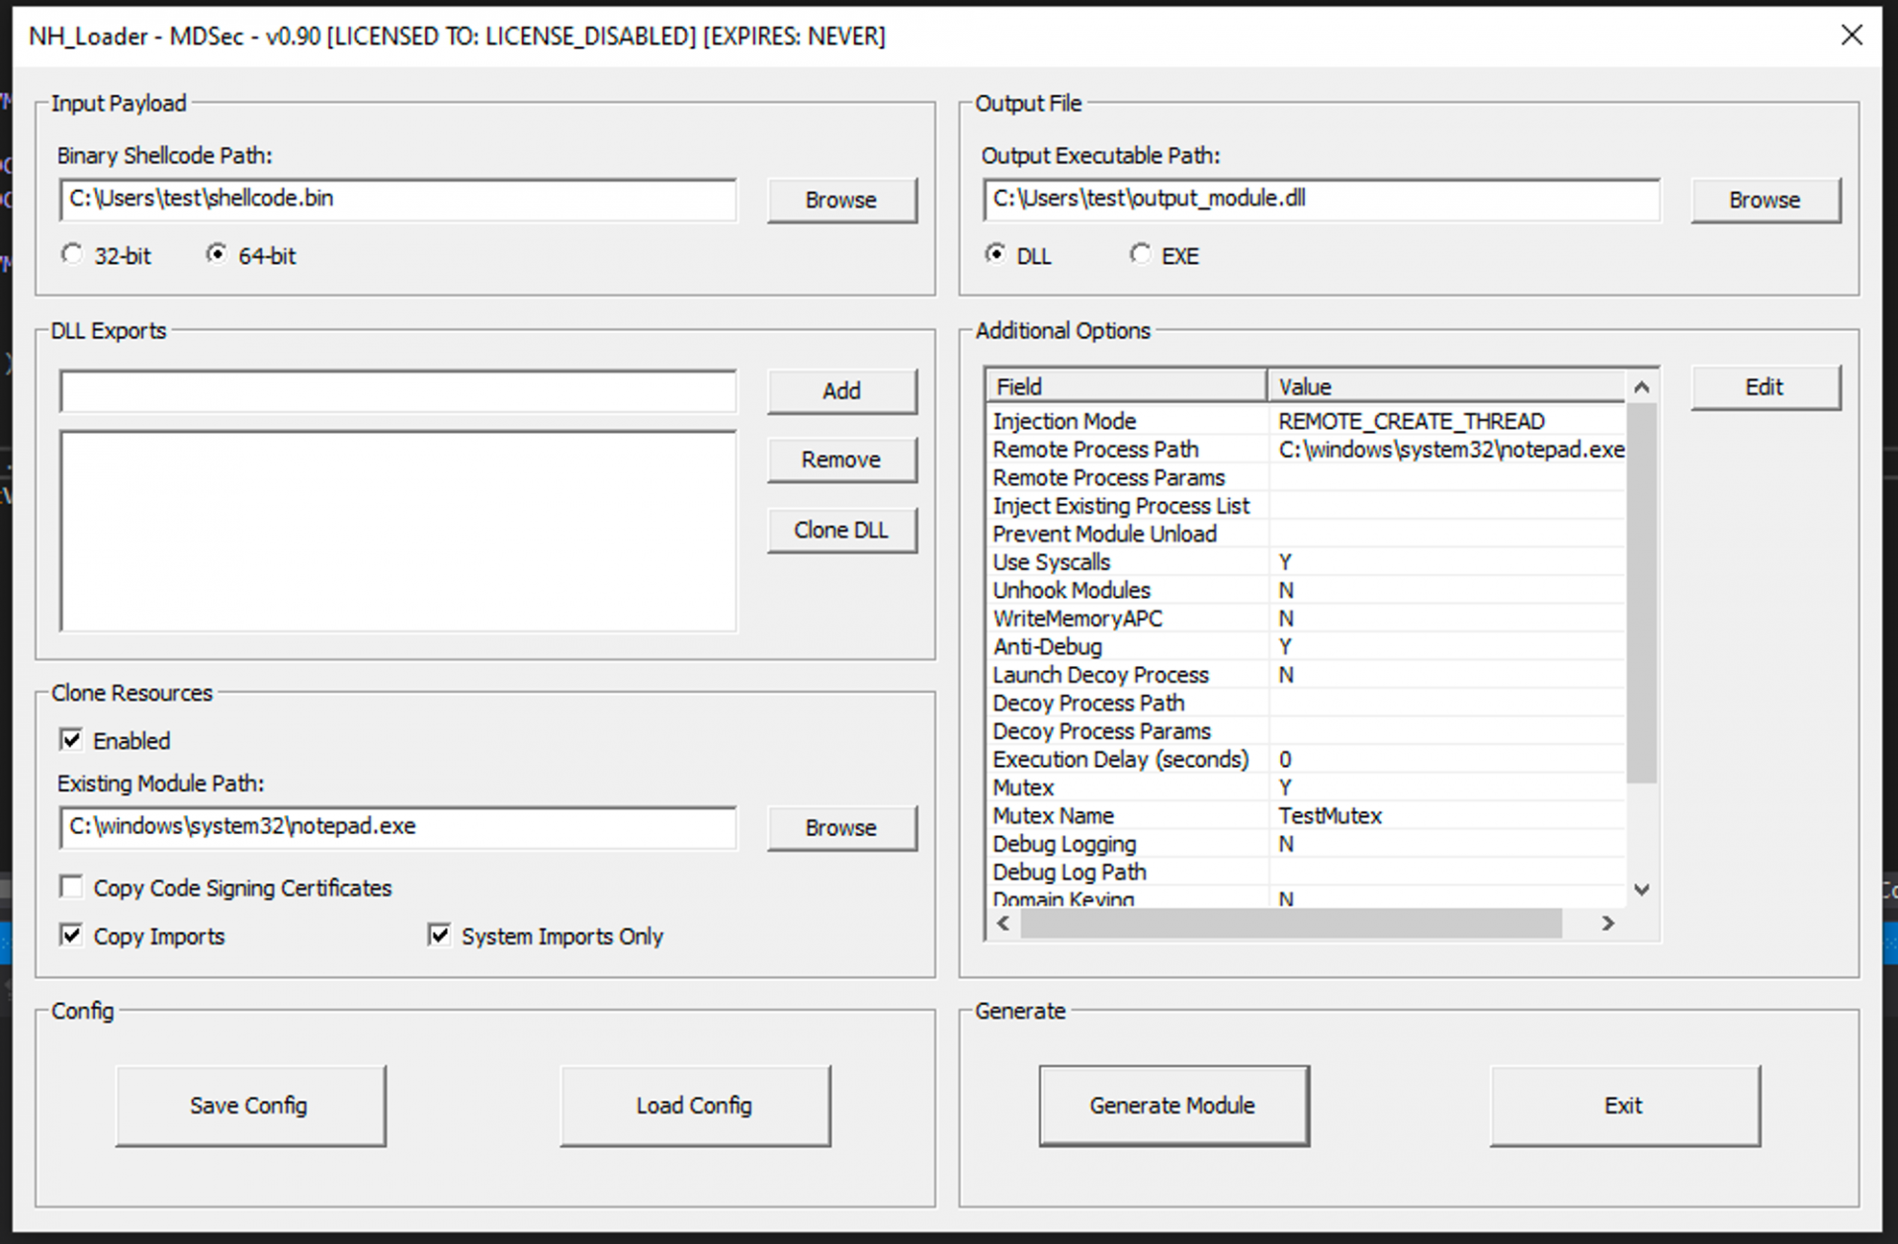Image resolution: width=1898 pixels, height=1244 pixels.
Task: Click the scroll left arrow under options list
Action: pyautogui.click(x=1003, y=923)
